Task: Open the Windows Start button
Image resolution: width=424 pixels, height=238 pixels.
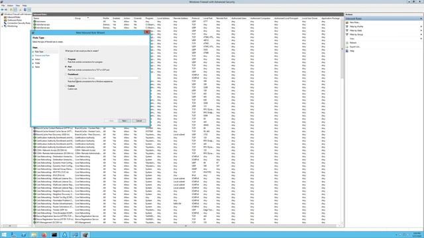Action: coord(4,235)
